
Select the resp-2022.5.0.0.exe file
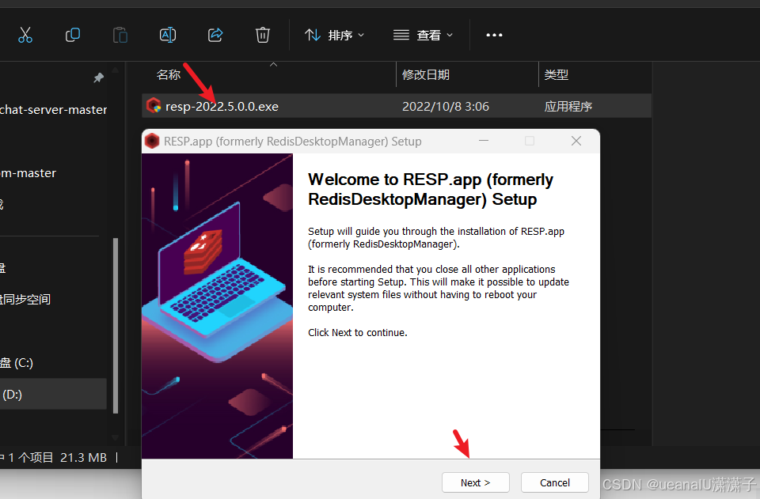click(397, 106)
